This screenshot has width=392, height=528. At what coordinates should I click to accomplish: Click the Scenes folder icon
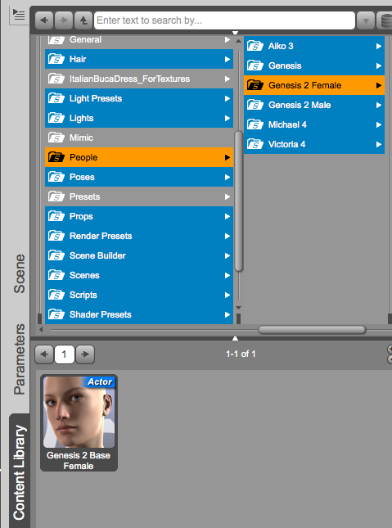(x=56, y=275)
